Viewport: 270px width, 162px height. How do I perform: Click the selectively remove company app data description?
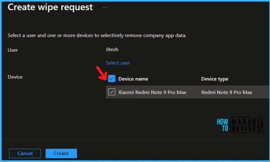[x=97, y=35]
